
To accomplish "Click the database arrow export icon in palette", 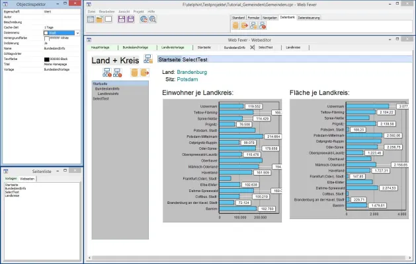I will [x=244, y=26].
